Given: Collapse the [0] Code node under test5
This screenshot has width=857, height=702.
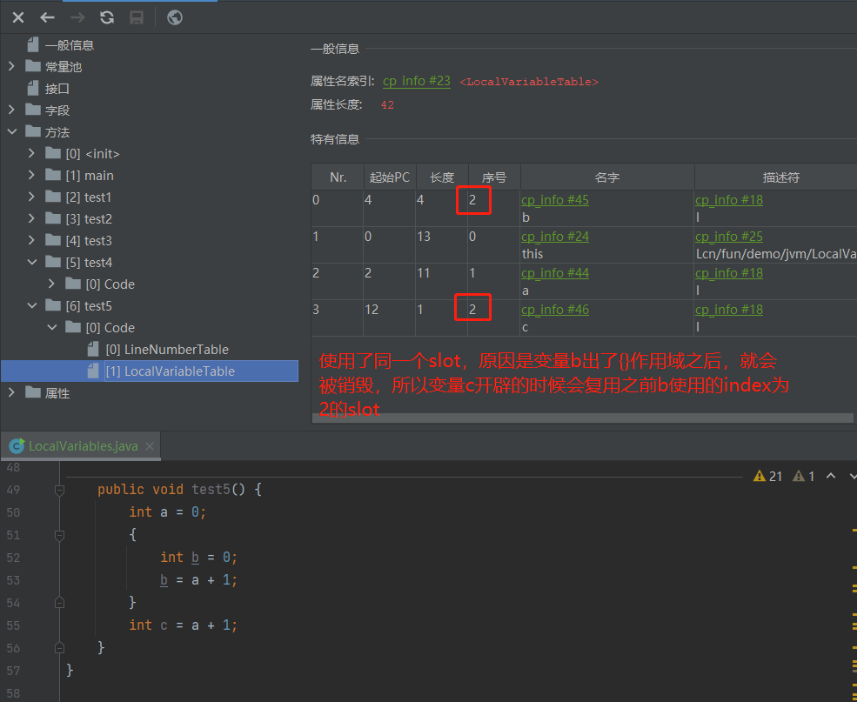Looking at the screenshot, I should tap(51, 327).
